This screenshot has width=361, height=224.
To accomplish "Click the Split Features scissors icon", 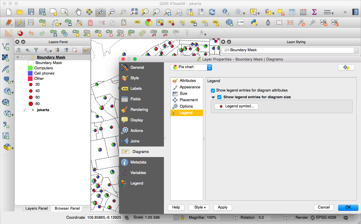I will (153, 33).
